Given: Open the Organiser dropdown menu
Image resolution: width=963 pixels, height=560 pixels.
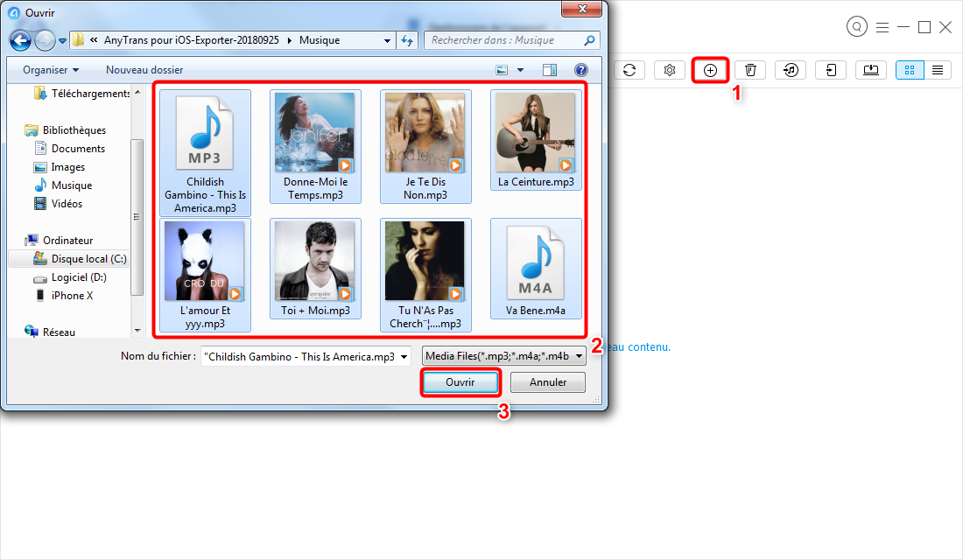Looking at the screenshot, I should click(51, 69).
